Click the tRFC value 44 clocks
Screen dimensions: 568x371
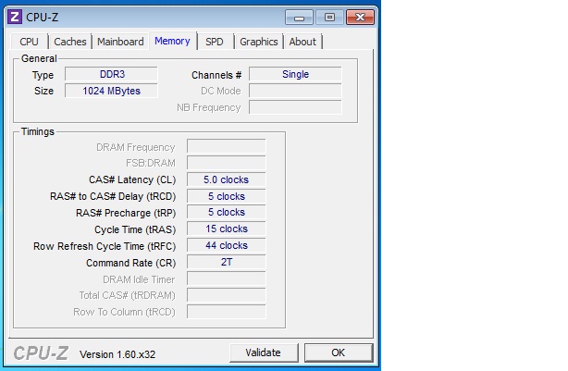227,246
